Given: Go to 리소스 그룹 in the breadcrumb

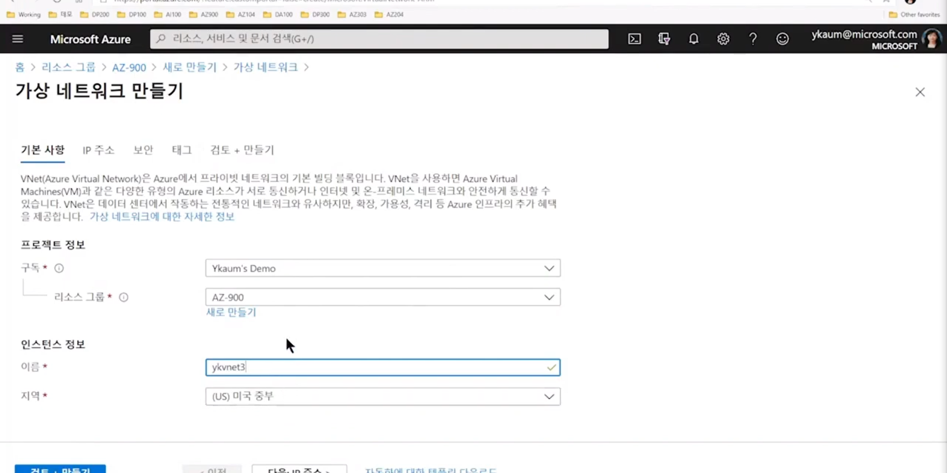Looking at the screenshot, I should click(x=68, y=67).
